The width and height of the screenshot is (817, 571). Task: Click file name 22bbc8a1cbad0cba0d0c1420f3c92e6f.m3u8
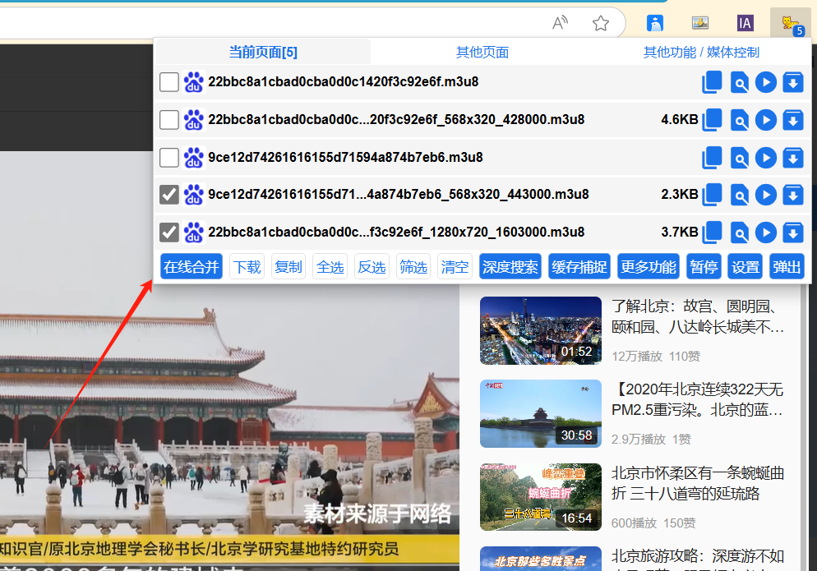344,82
